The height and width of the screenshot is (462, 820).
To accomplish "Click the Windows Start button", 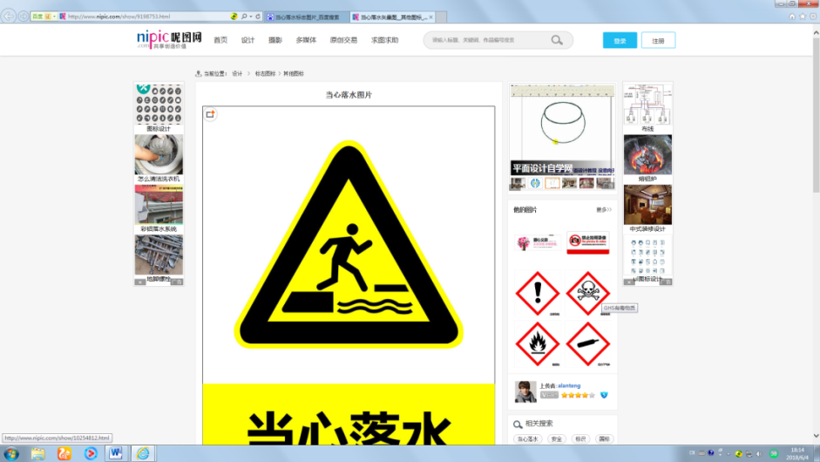I will pos(12,453).
